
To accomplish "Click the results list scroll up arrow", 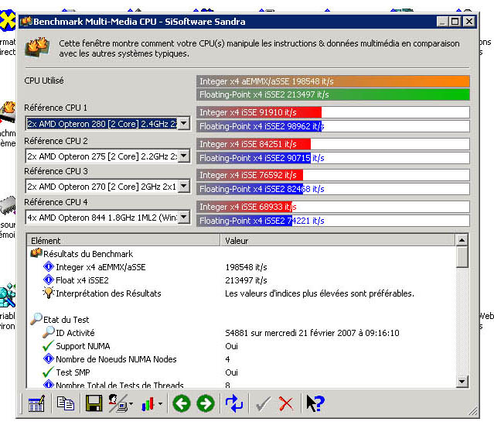I will coord(462,240).
